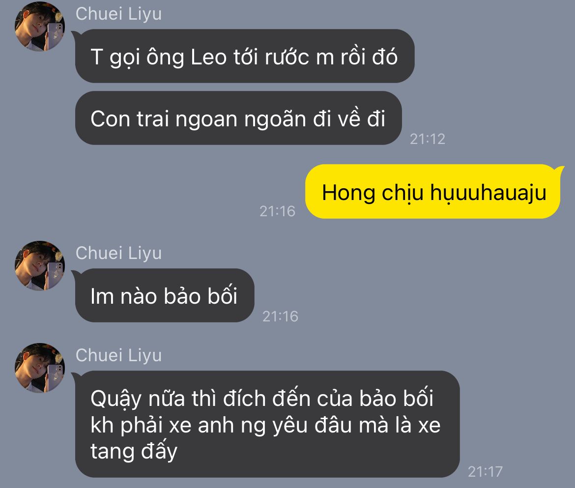This screenshot has width=575, height=488.
Task: Click the Chuei Liyu name above the last message
Action: tap(118, 355)
